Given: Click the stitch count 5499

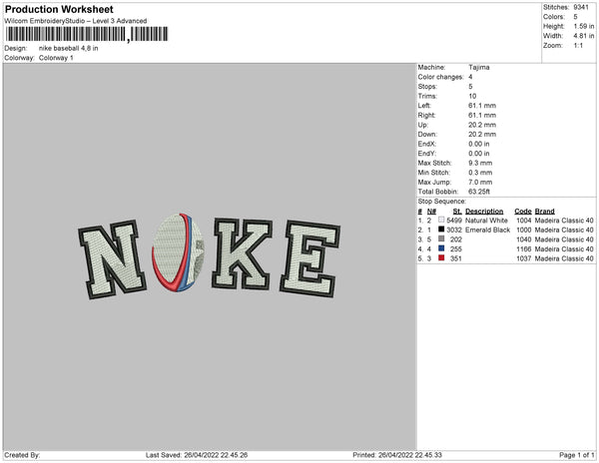Looking at the screenshot, I should (x=454, y=221).
